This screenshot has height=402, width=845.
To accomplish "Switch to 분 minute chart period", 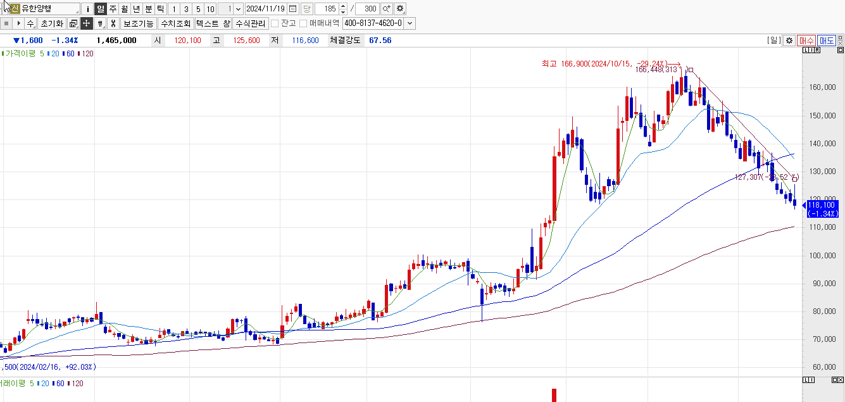I will 149,9.
